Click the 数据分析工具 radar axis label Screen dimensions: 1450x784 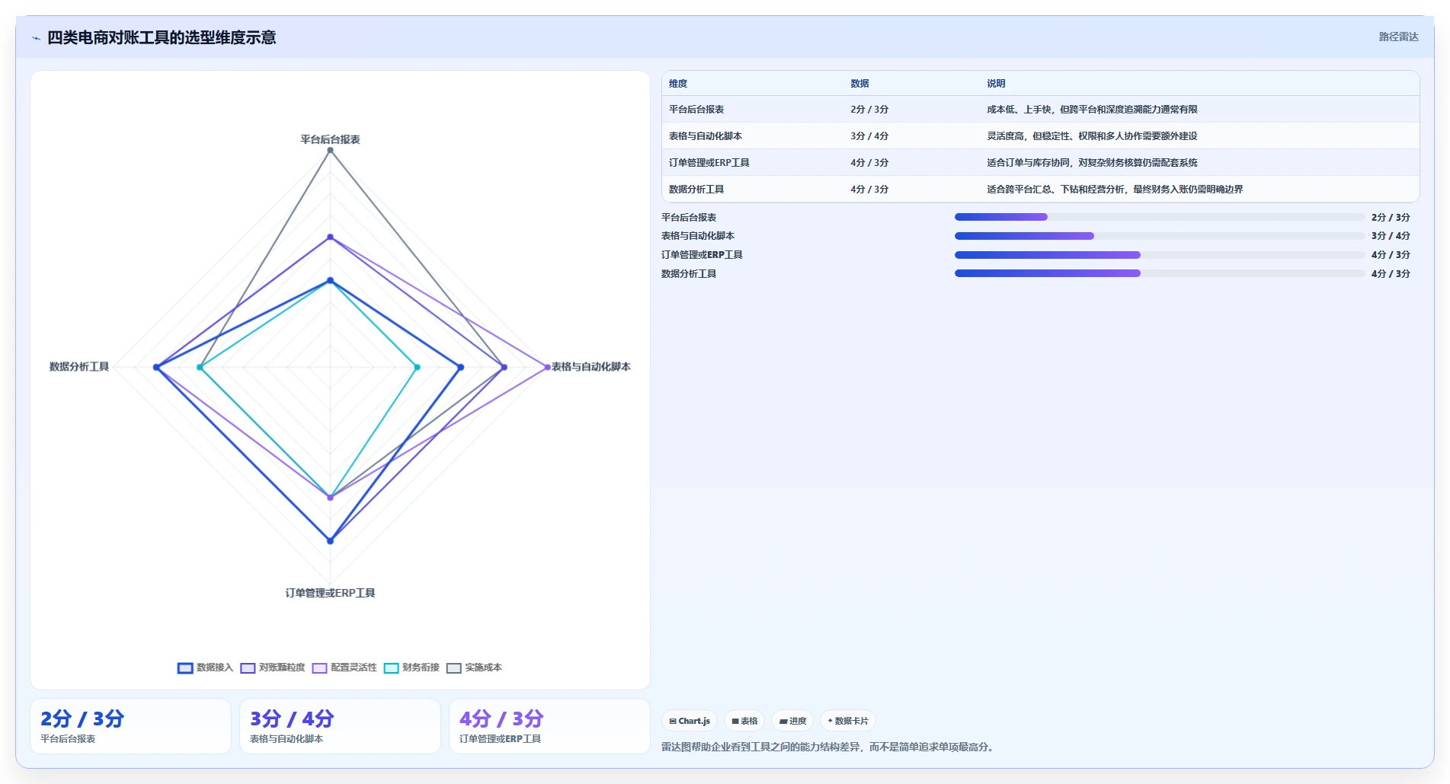(x=79, y=367)
